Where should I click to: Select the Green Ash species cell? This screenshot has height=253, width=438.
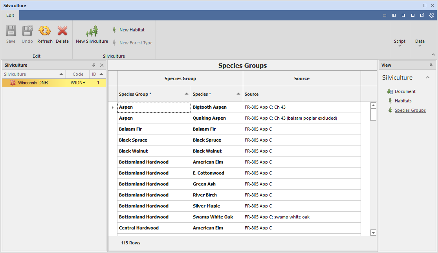[x=217, y=184]
